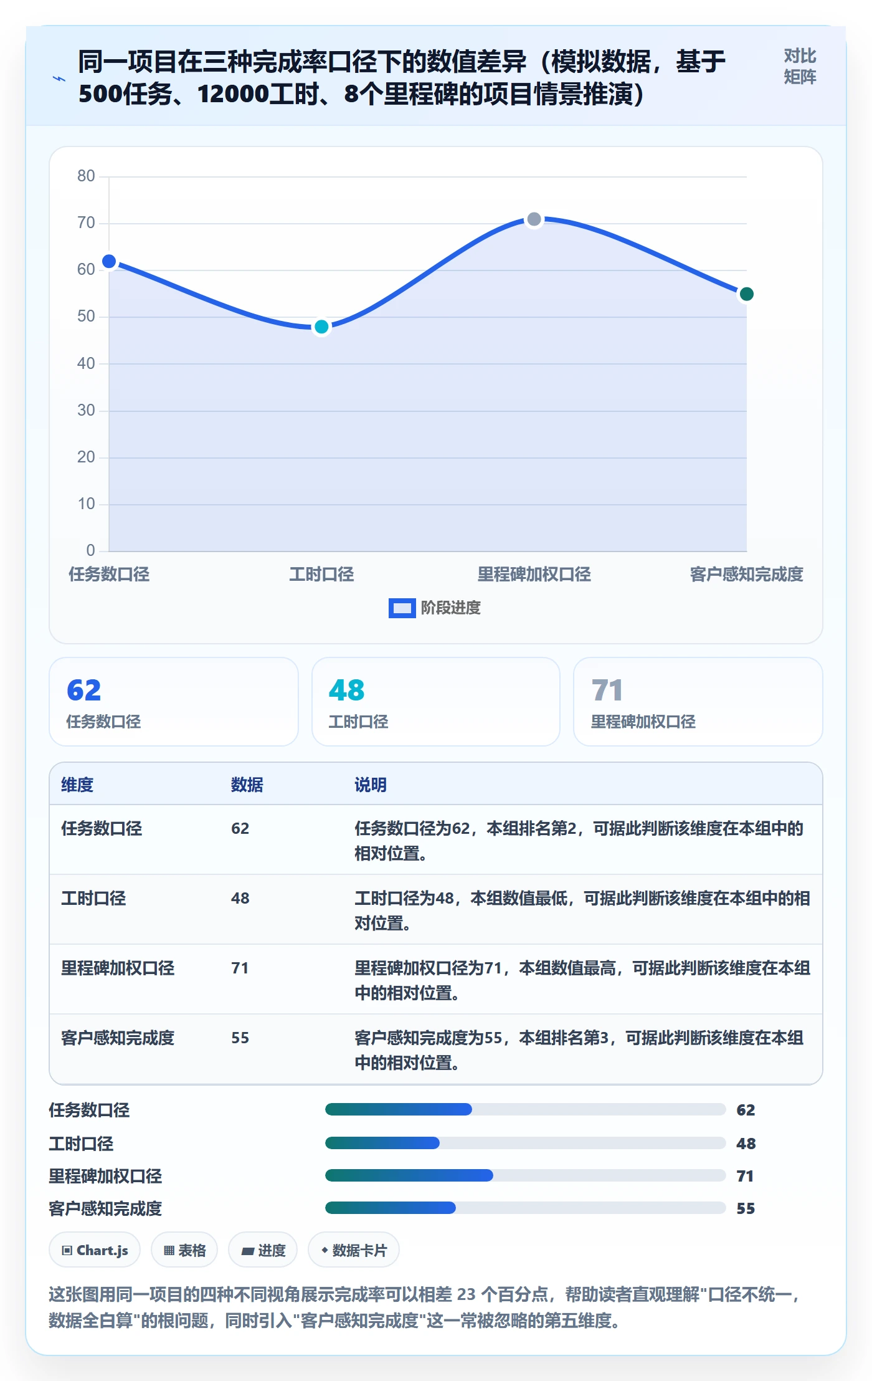Click the 里程碑加权口径 progress bar
Viewport: 872px width, 1381px height.
click(525, 1175)
